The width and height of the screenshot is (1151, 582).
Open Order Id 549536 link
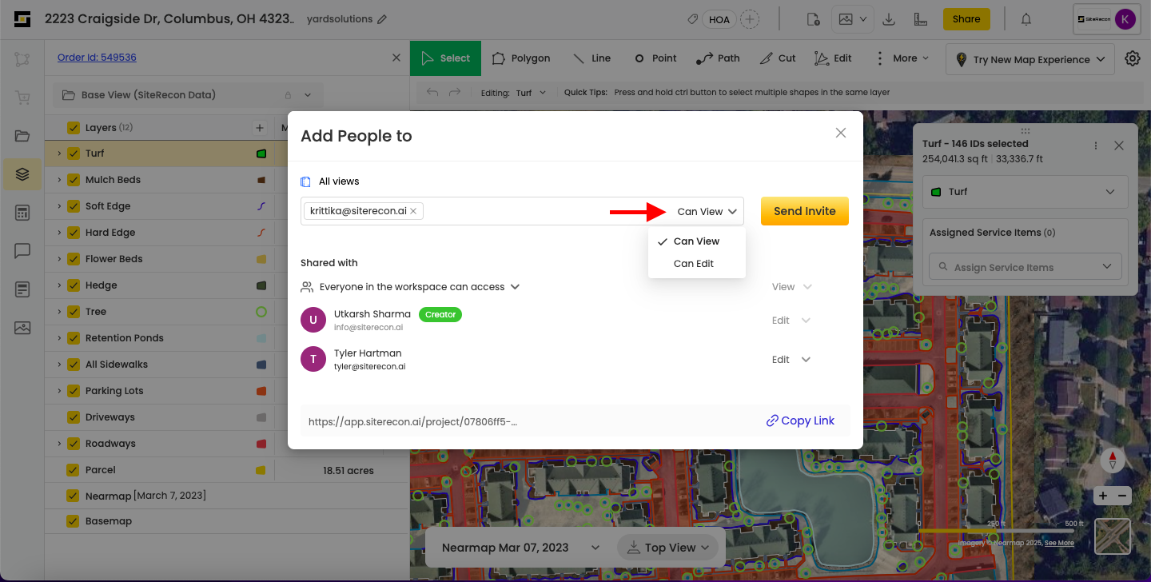tap(97, 58)
